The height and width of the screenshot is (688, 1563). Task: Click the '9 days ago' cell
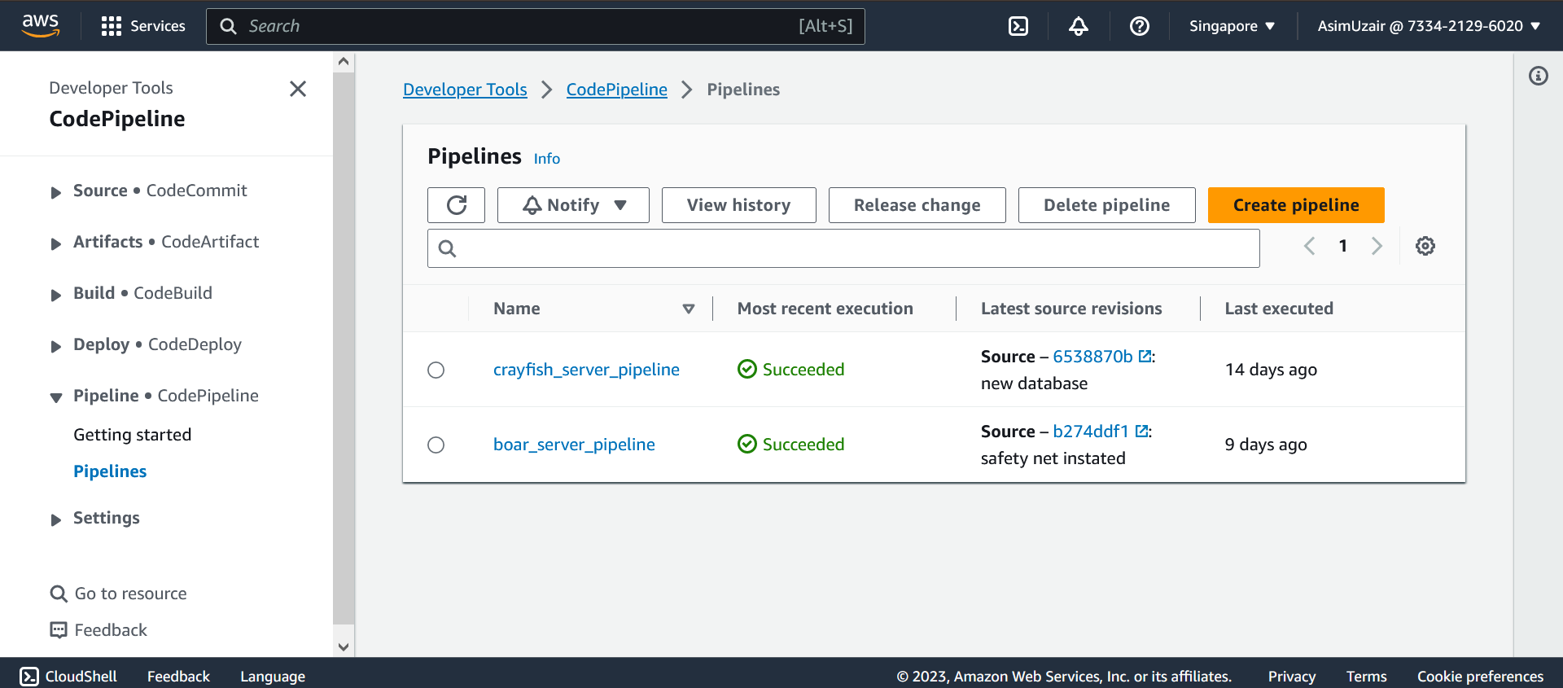coord(1266,445)
